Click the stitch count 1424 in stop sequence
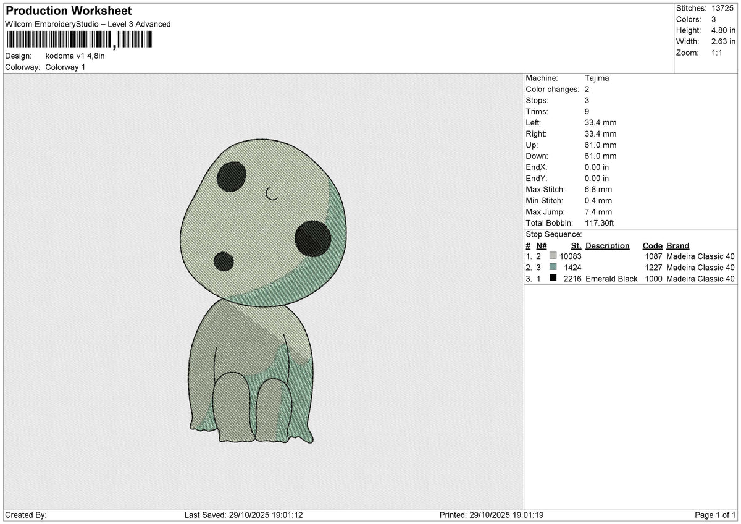Image resolution: width=741 pixels, height=524 pixels. pyautogui.click(x=573, y=267)
